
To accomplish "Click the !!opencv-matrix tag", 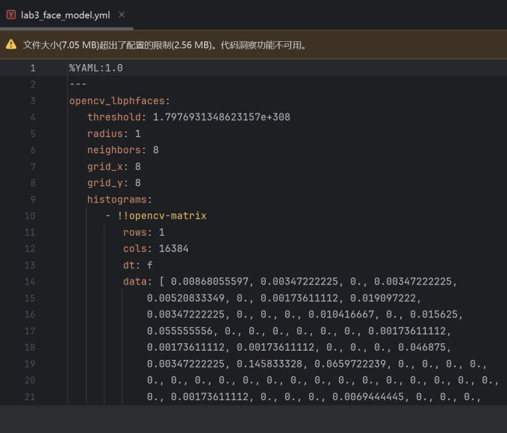I will coord(162,215).
